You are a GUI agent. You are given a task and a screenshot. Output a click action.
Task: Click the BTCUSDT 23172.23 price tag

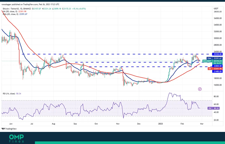pos(213,61)
